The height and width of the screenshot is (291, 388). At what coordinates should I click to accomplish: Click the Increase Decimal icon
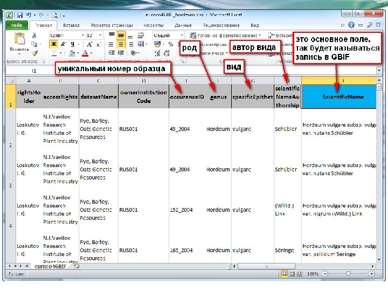tap(157, 53)
